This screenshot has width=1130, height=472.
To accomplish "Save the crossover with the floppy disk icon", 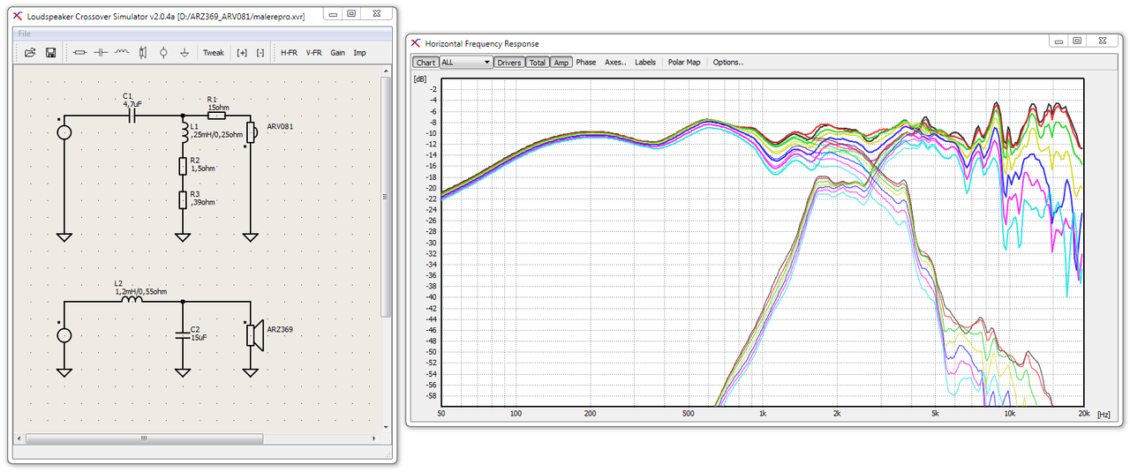I will [51, 53].
